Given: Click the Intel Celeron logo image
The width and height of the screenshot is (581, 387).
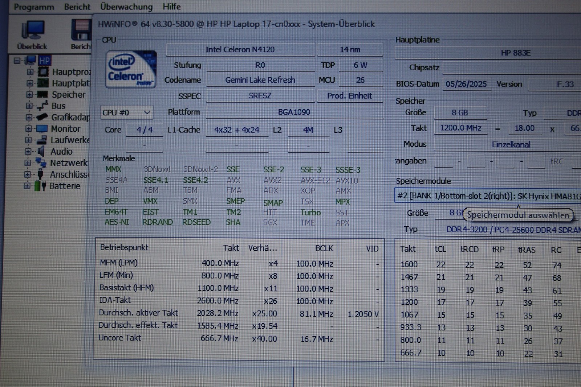Looking at the screenshot, I should 131,69.
